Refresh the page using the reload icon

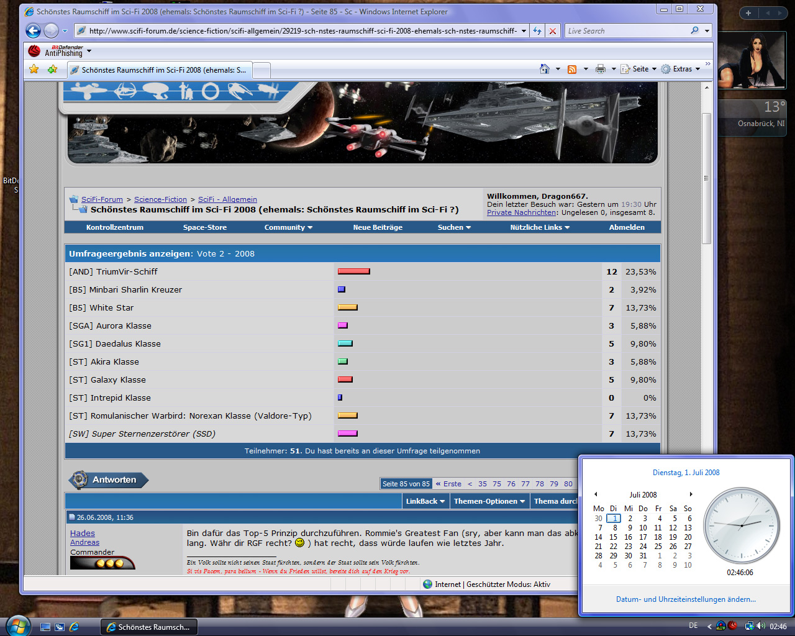click(x=537, y=30)
